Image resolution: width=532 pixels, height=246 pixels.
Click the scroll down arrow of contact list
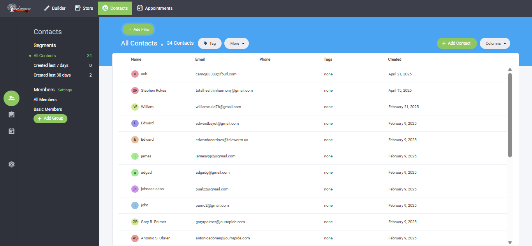point(510,243)
